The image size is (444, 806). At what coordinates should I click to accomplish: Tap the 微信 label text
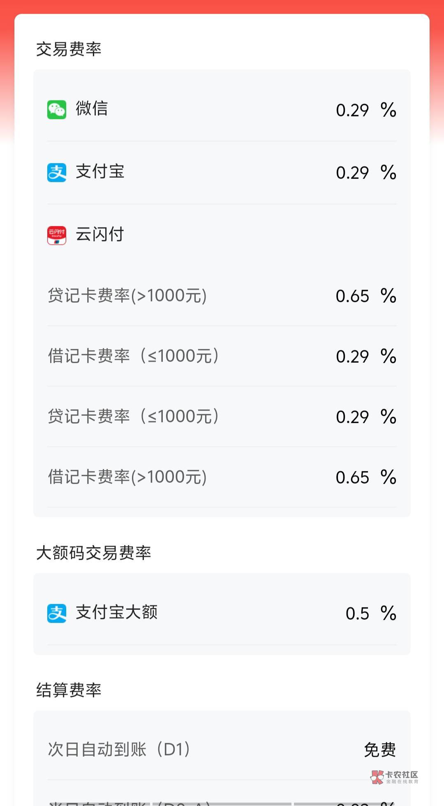(92, 109)
